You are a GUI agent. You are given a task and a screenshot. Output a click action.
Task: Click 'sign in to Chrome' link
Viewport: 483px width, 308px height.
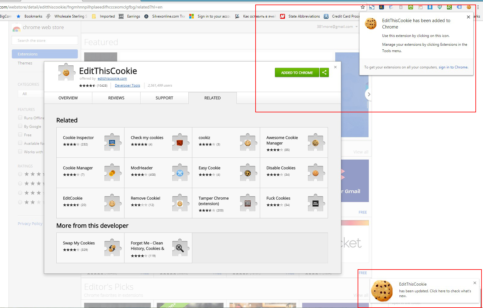[453, 67]
